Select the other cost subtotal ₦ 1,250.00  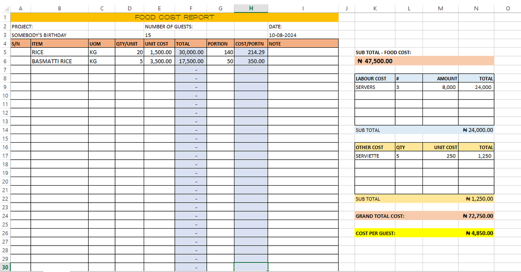point(476,199)
